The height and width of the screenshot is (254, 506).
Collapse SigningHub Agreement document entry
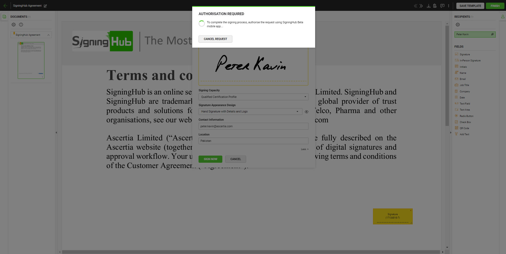pos(48,35)
